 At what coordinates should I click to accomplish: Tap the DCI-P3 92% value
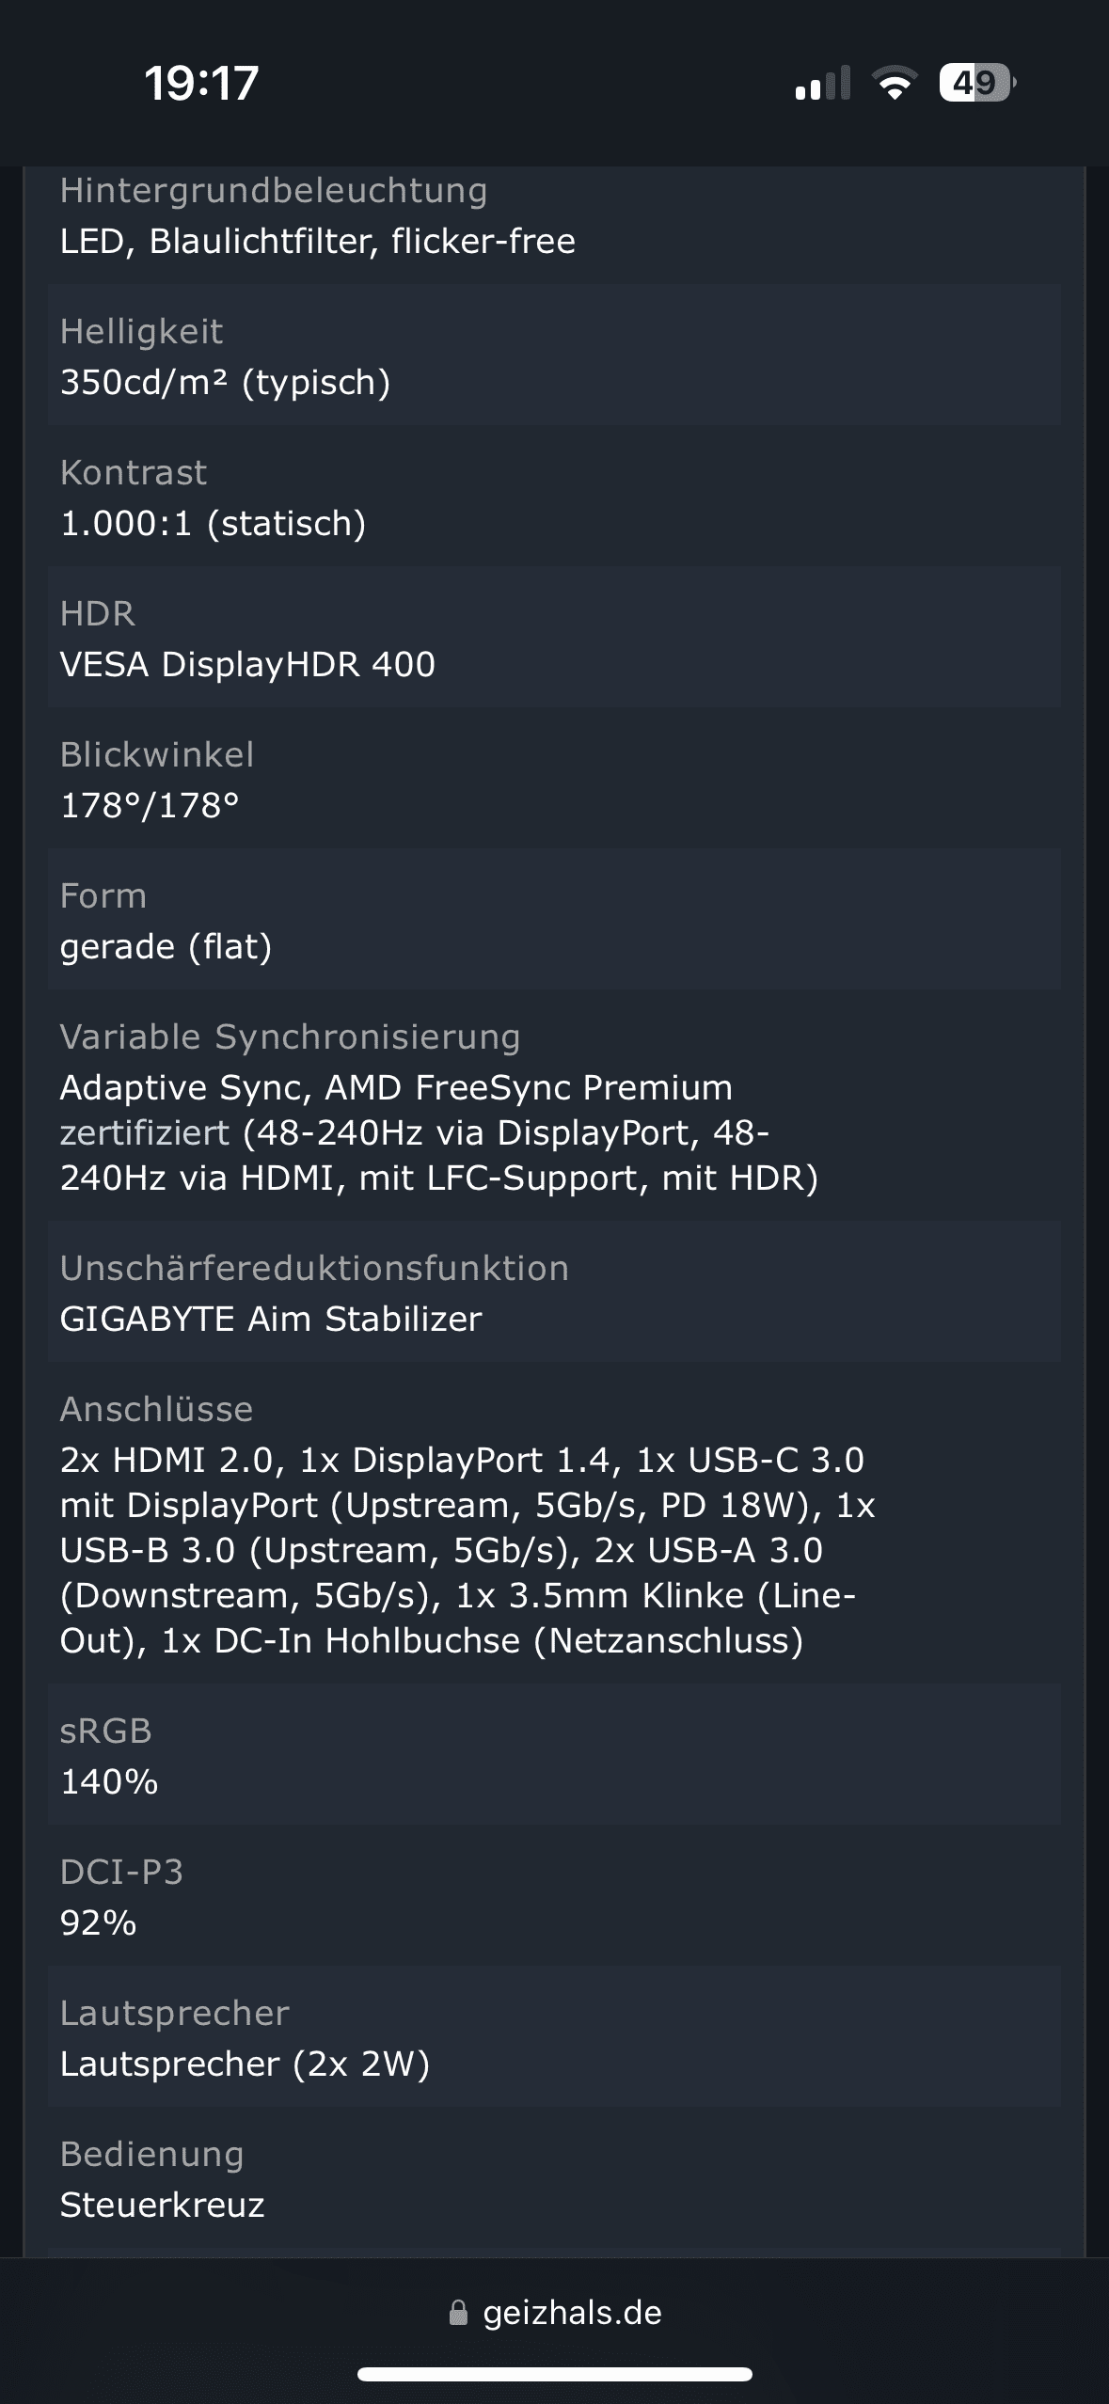(x=98, y=1923)
